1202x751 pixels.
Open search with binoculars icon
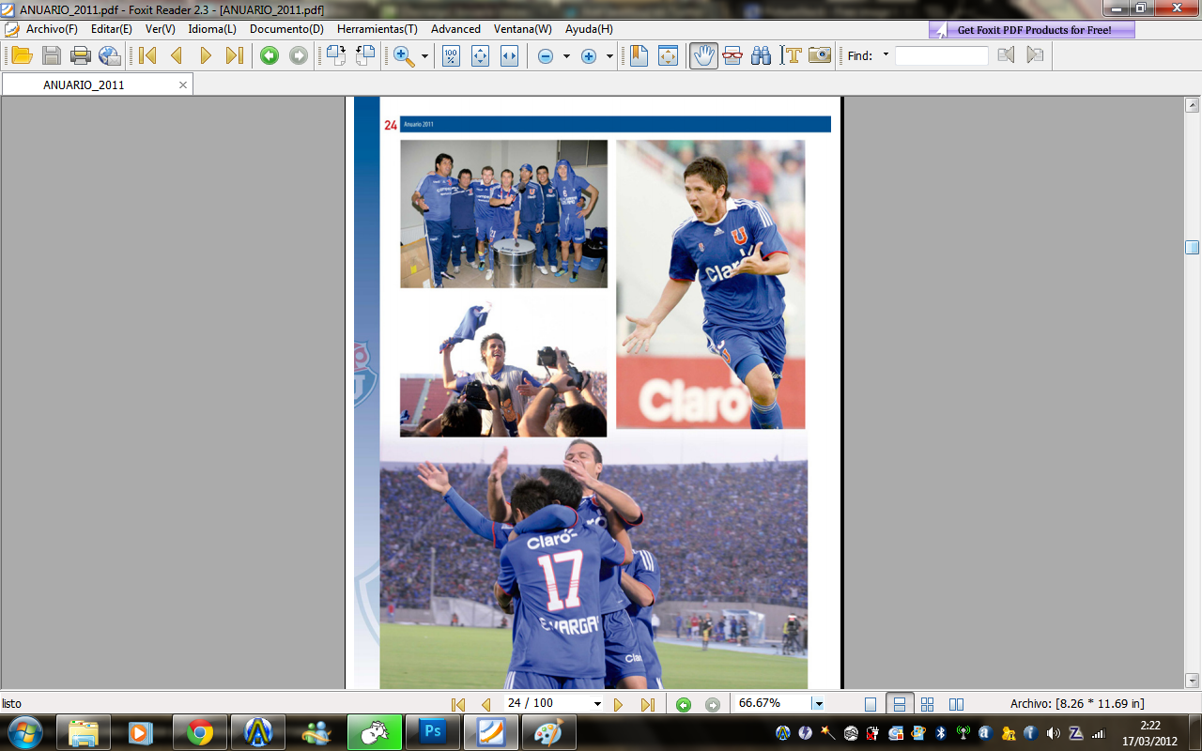click(762, 55)
